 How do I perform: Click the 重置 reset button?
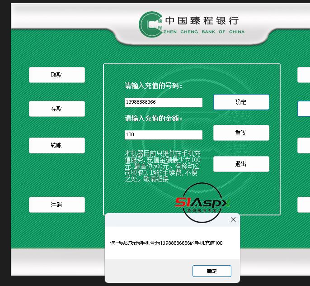tap(241, 133)
